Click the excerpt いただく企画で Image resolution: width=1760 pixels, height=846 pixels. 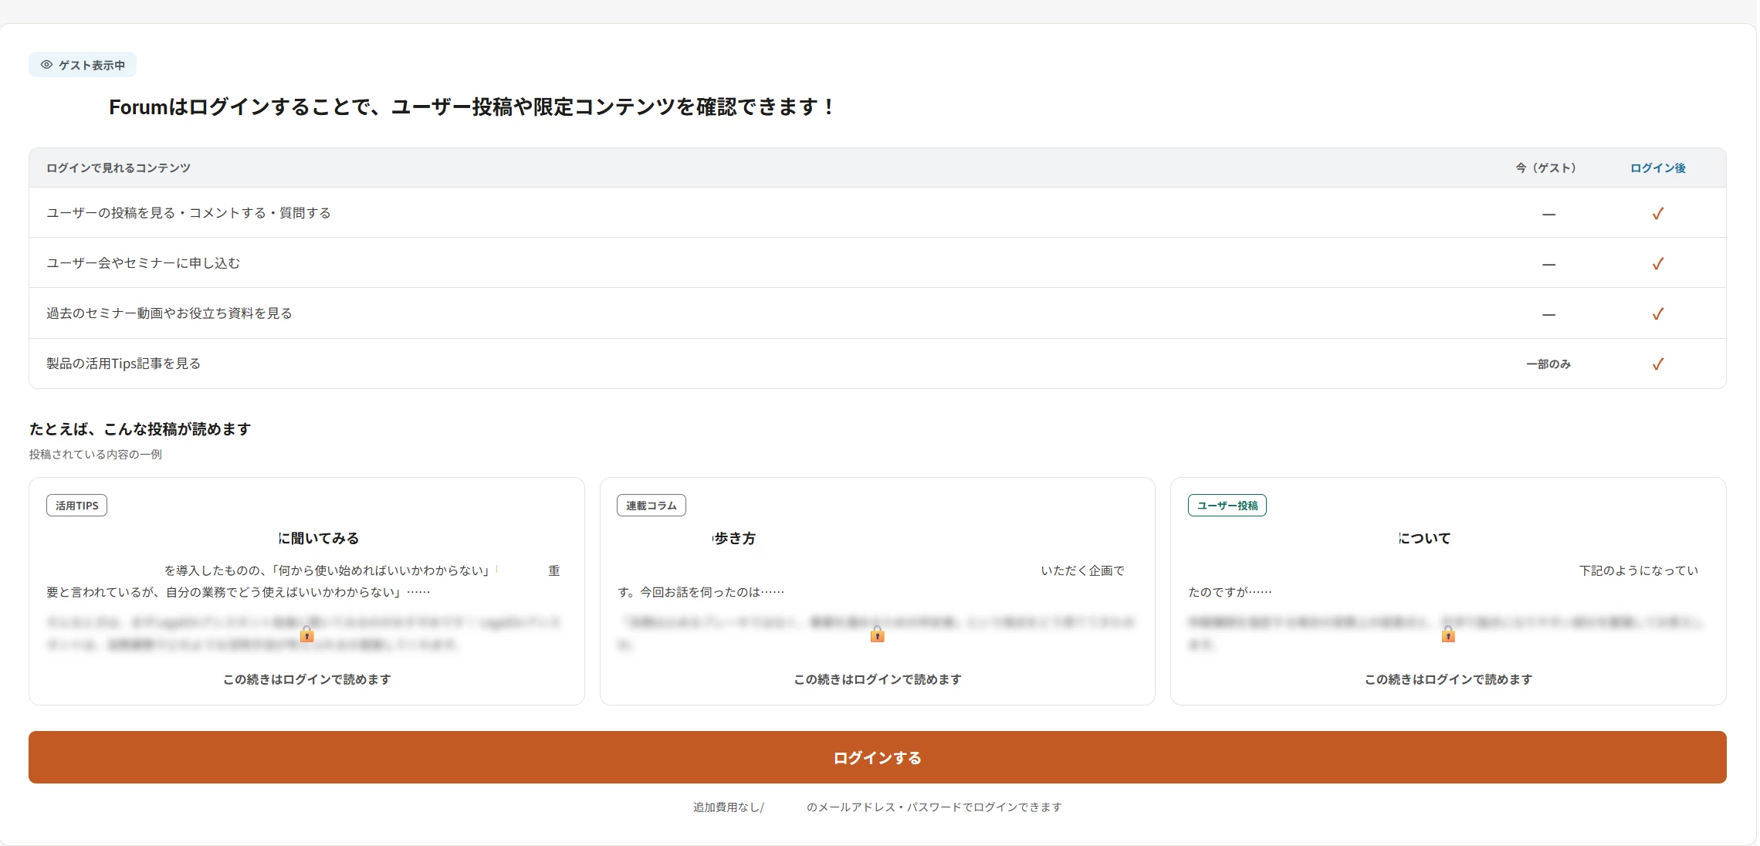point(1082,570)
